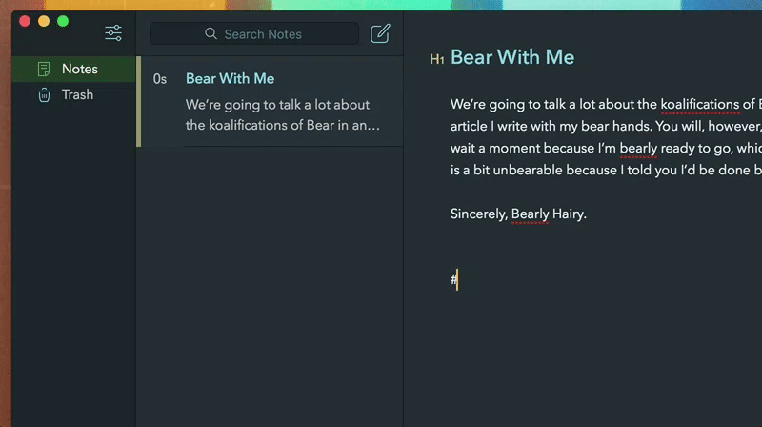
Task: Place cursor after the "#" symbol line
Action: [x=459, y=279]
